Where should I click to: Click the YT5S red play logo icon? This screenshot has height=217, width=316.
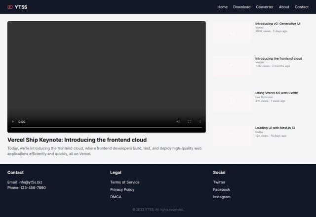[10, 7]
